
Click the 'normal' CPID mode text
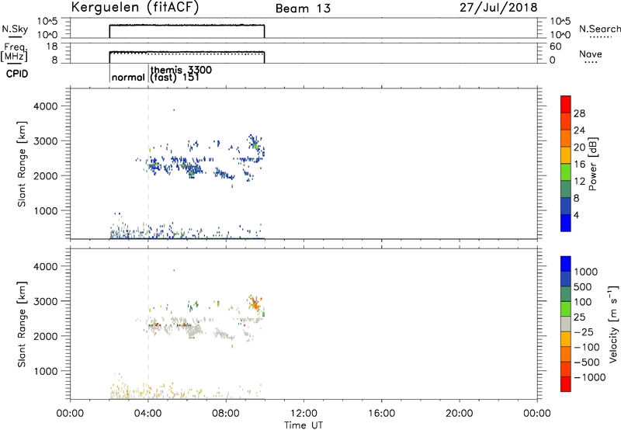(128, 77)
